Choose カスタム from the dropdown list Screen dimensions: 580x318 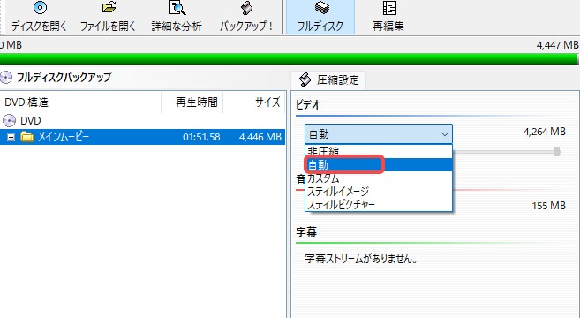(x=379, y=178)
